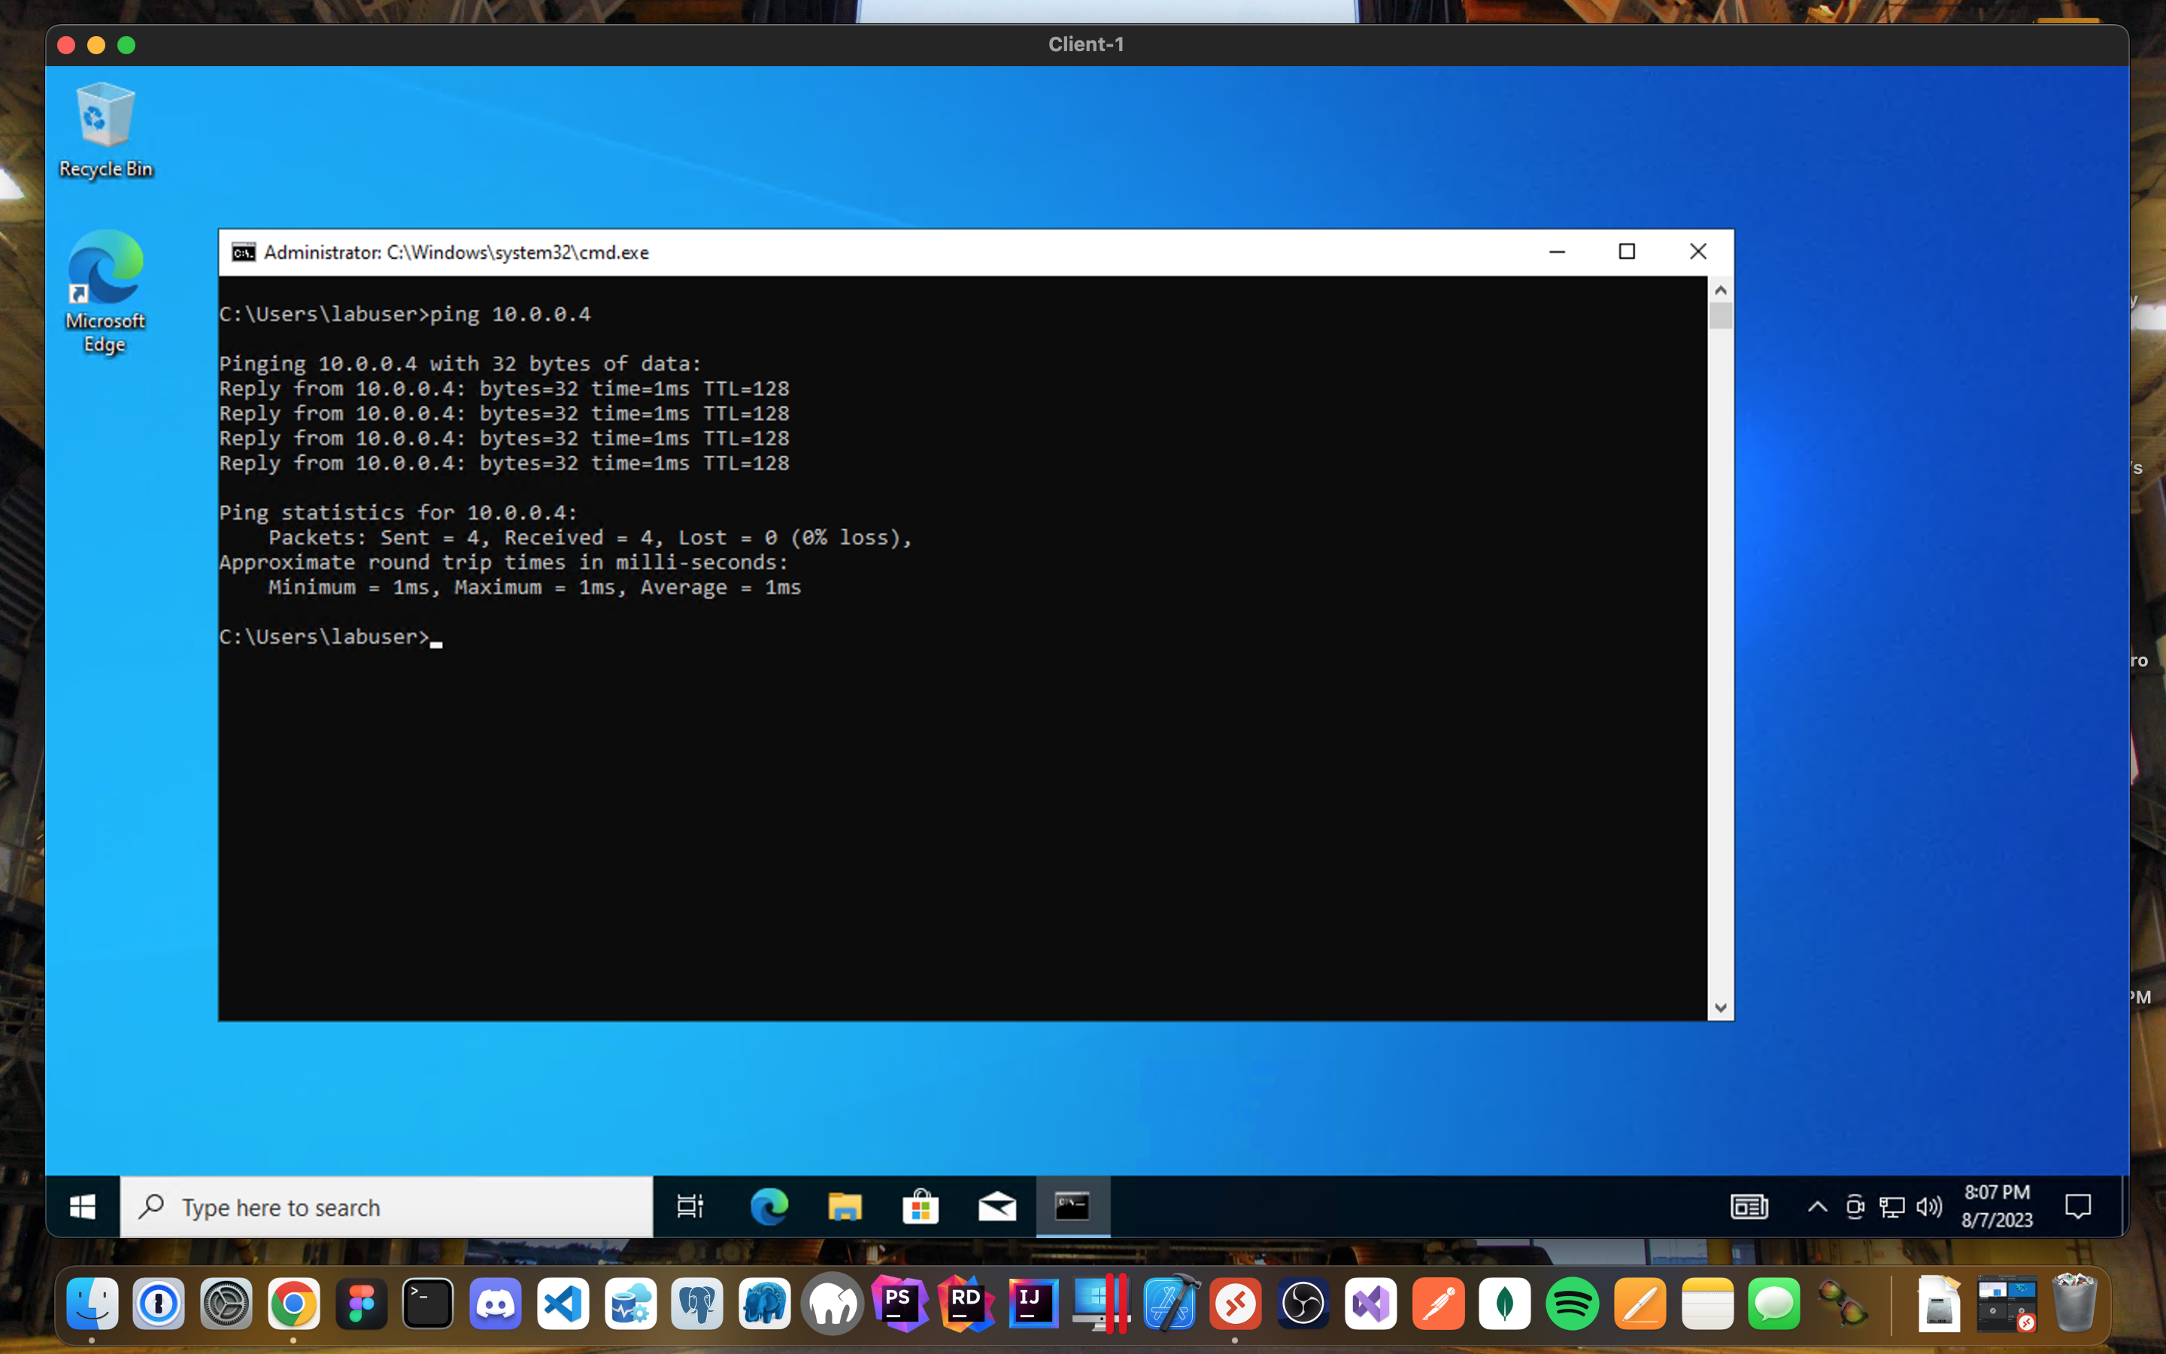This screenshot has height=1354, width=2166.
Task: Click the Windows Start button
Action: click(x=82, y=1207)
